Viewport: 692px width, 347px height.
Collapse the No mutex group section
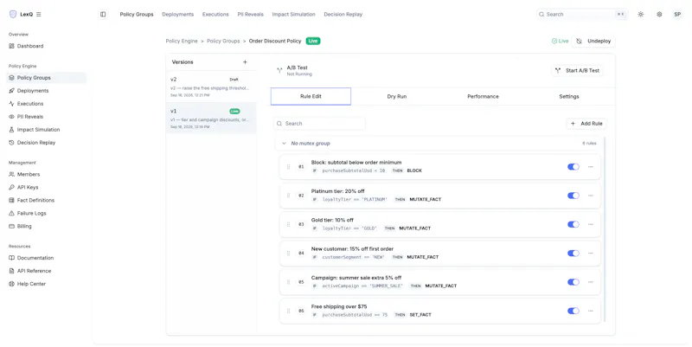point(284,144)
